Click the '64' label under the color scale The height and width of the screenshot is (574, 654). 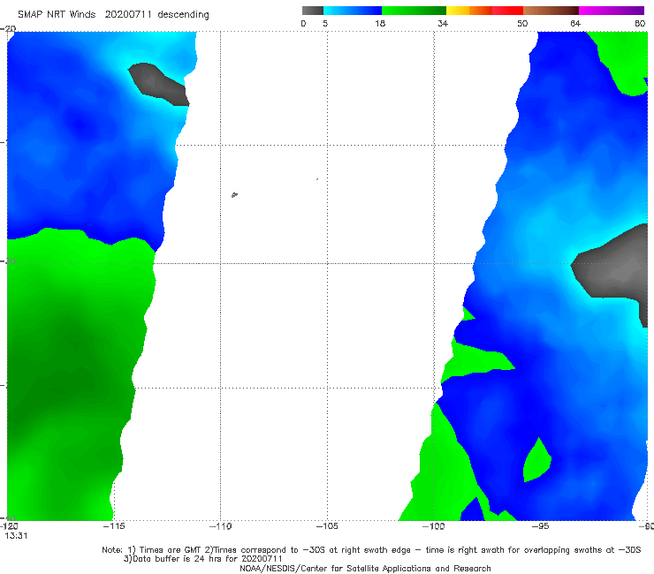coord(575,23)
